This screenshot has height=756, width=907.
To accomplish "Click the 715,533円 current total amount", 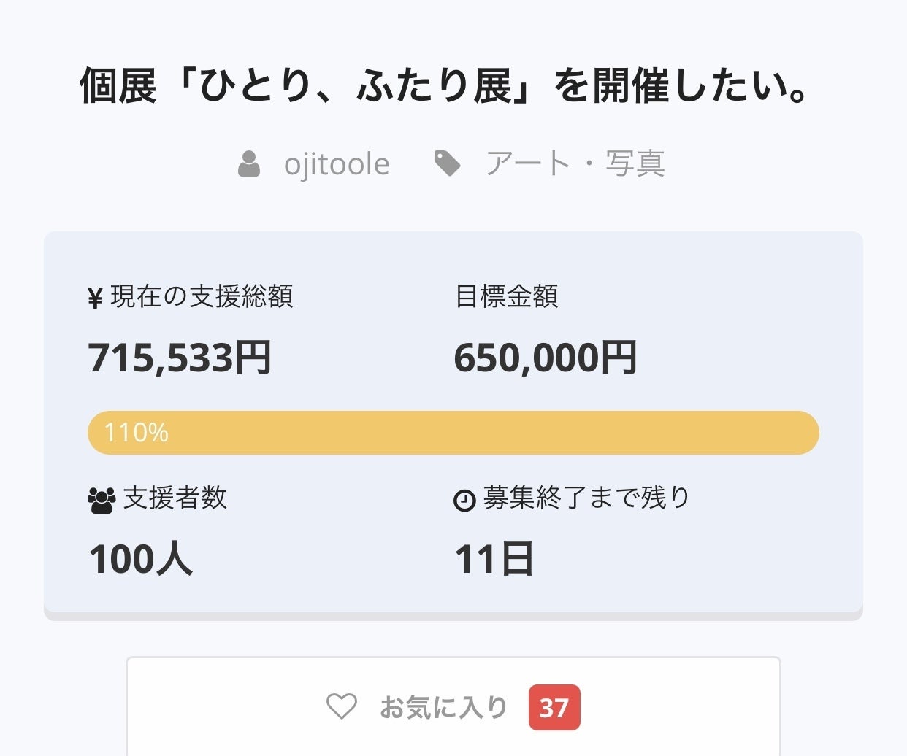I will point(180,358).
